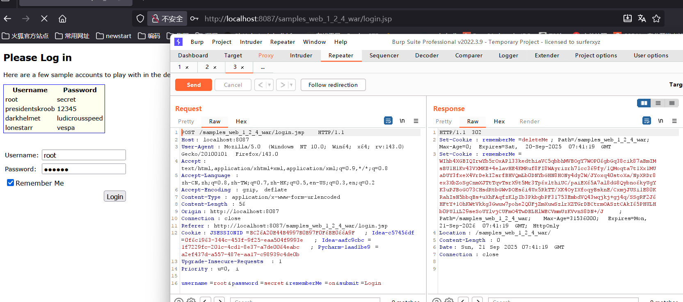Click the browser home icon
Image resolution: width=683 pixels, height=302 pixels.
tap(62, 19)
